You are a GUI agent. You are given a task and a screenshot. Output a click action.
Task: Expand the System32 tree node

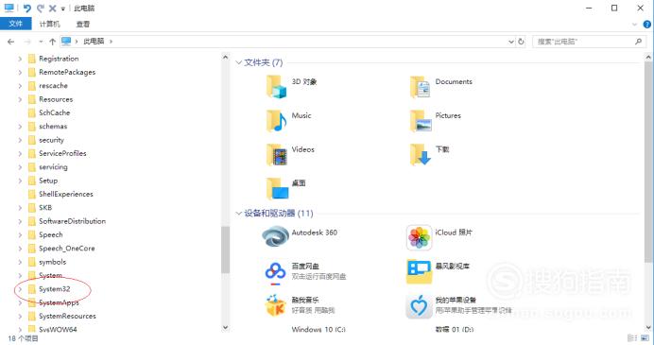click(20, 288)
